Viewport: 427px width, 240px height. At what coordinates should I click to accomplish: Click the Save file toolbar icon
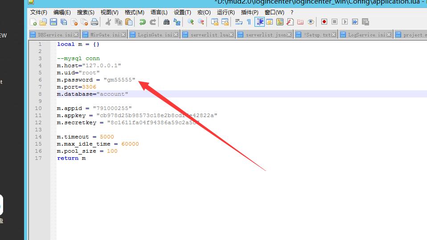53,22
